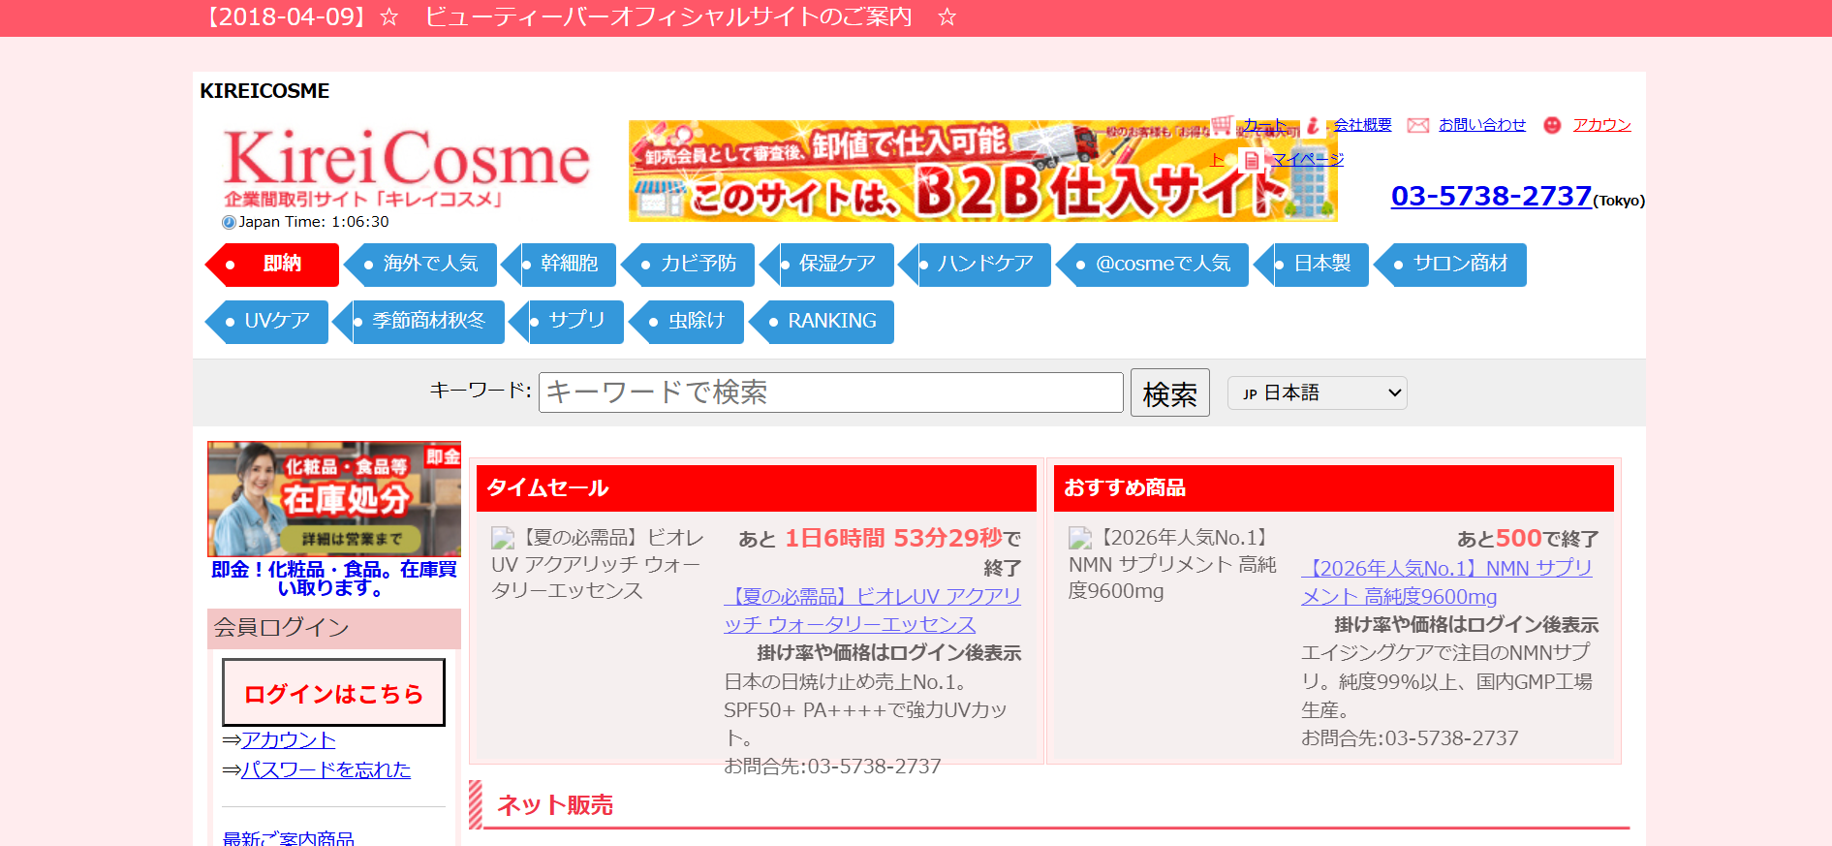Open the パスワードを忘れた link
Screen dimensions: 1832x846
(x=326, y=769)
